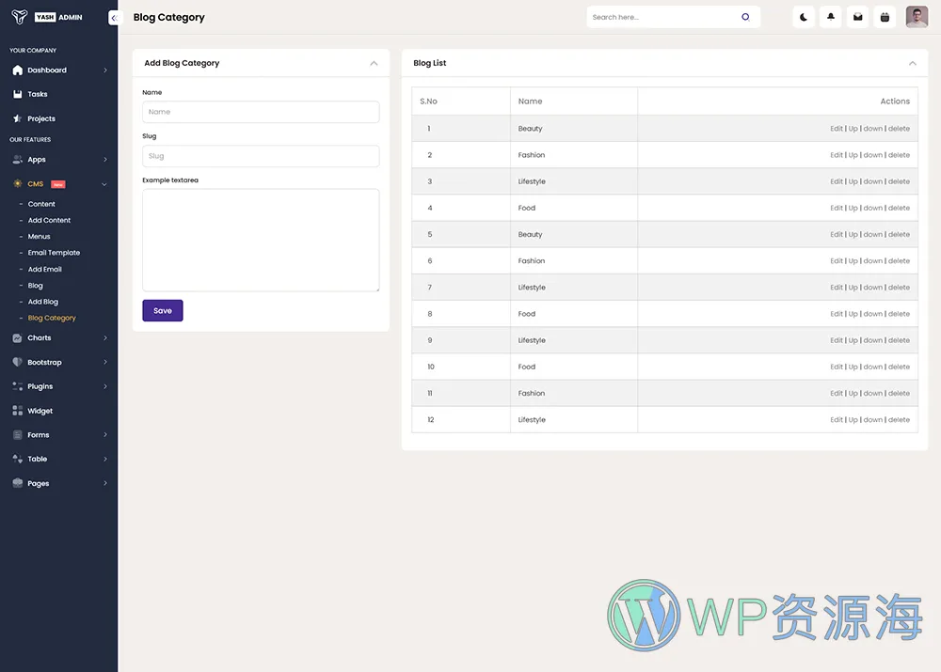Open messages via the envelope icon
Screen dimensions: 941x672
pyautogui.click(x=857, y=17)
